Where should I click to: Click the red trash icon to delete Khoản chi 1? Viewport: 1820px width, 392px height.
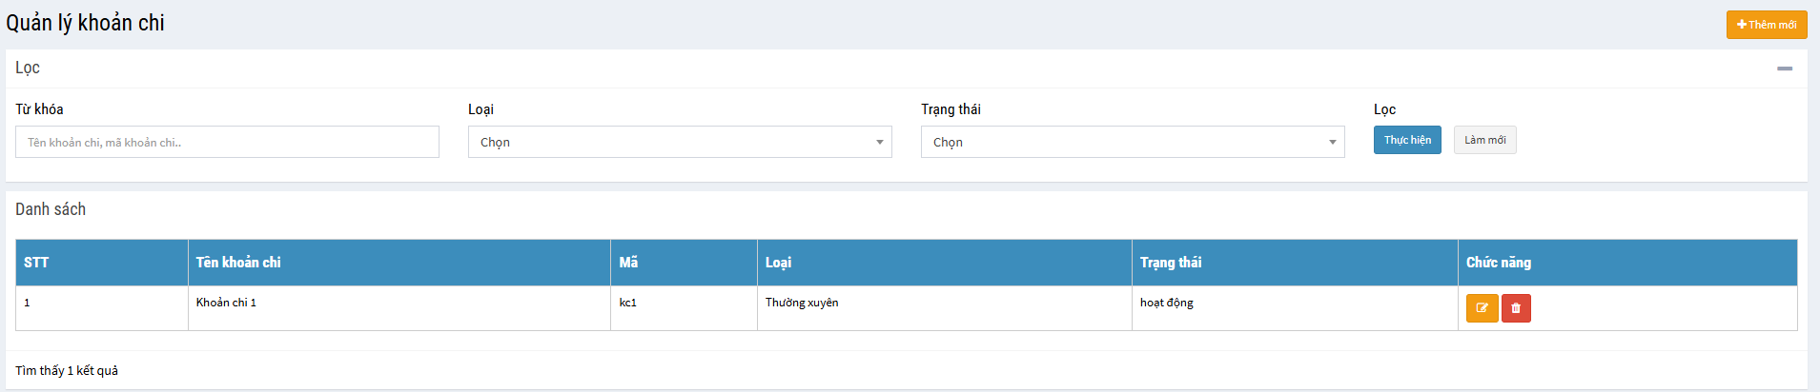click(1516, 308)
